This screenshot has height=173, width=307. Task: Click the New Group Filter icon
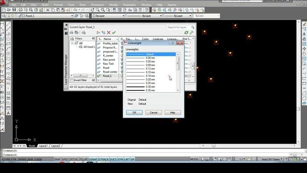click(x=77, y=33)
